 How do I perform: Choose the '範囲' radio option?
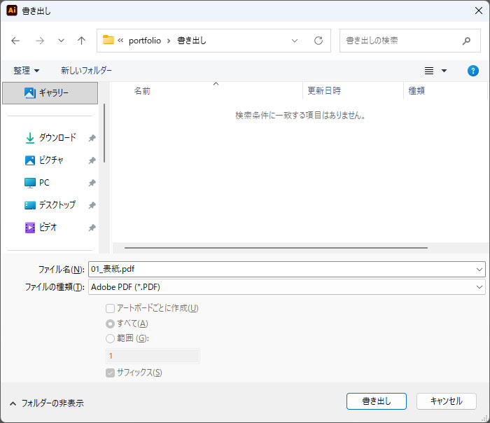click(110, 339)
